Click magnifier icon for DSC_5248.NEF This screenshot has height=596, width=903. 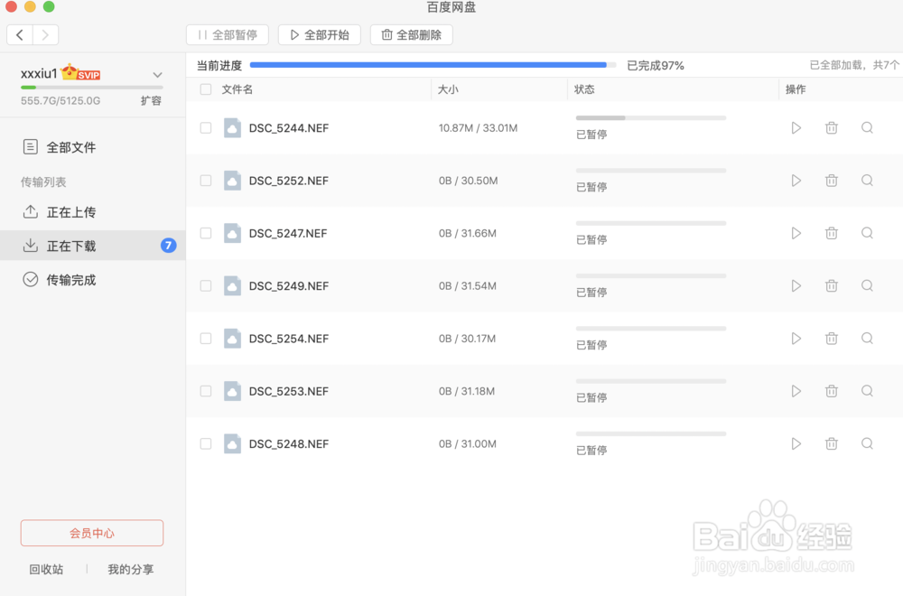[867, 444]
